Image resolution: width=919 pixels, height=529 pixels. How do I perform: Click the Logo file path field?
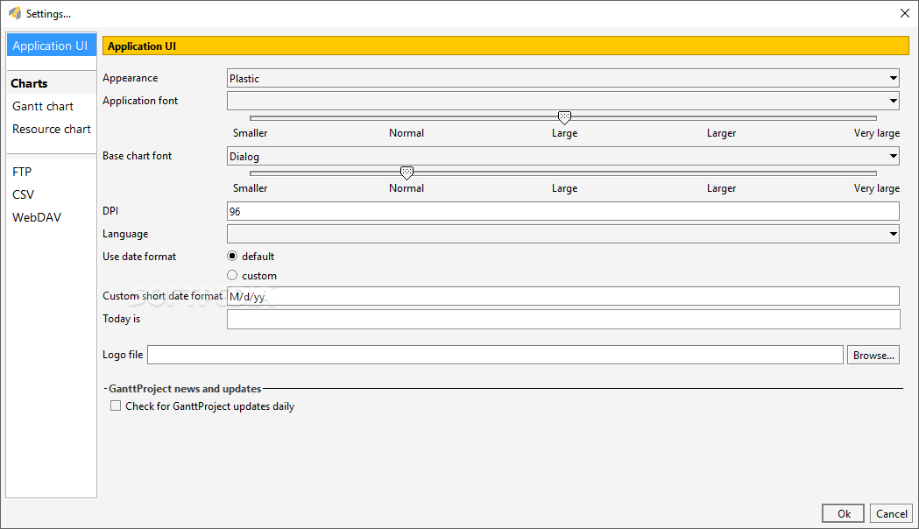point(495,355)
